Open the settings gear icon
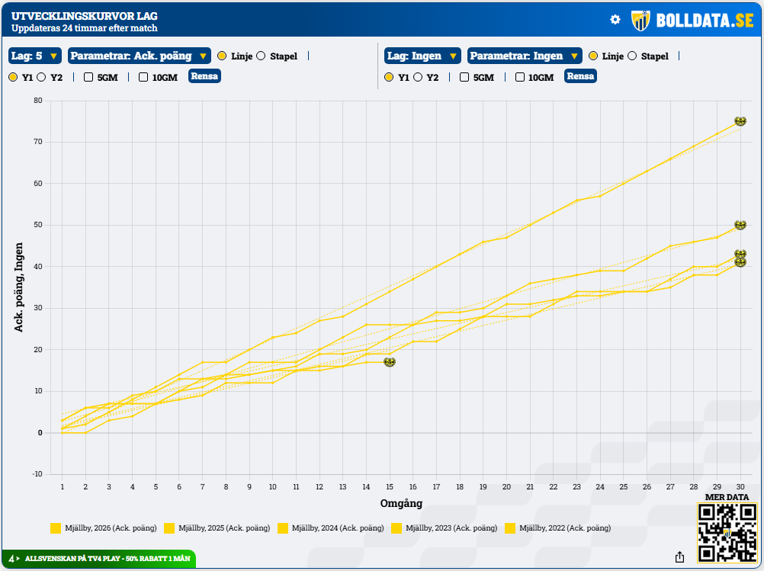This screenshot has height=571, width=764. 615,20
